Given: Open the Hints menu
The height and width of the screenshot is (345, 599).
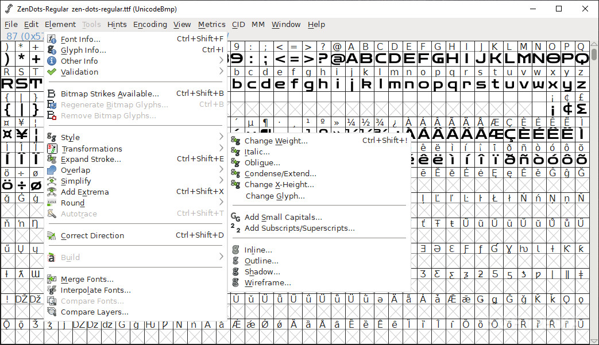Looking at the screenshot, I should coord(117,25).
